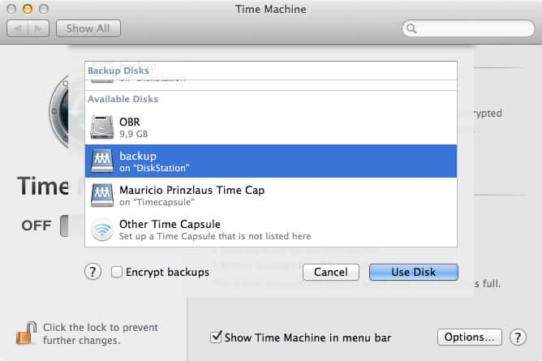Go forward with the right arrow button

38,28
